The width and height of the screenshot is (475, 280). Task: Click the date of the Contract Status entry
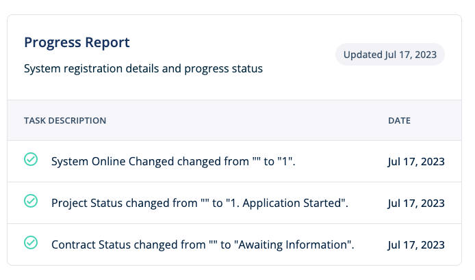click(x=416, y=244)
